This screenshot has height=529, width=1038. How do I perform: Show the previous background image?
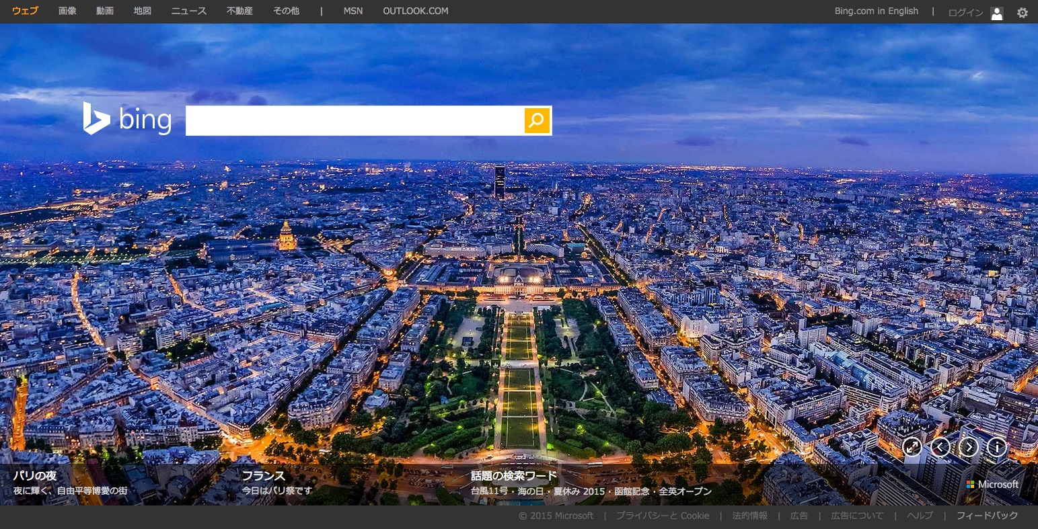tap(940, 447)
